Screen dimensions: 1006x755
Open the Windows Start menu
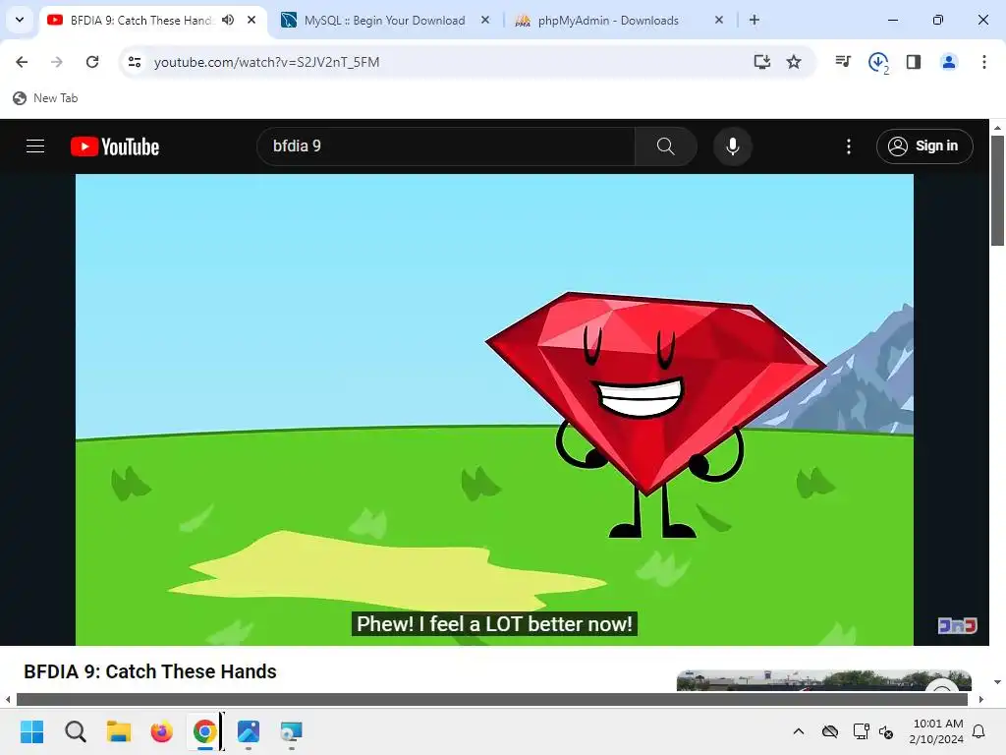pyautogui.click(x=32, y=731)
